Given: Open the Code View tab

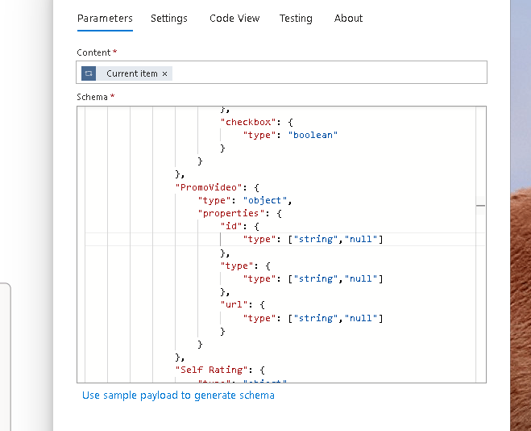Looking at the screenshot, I should click(234, 19).
